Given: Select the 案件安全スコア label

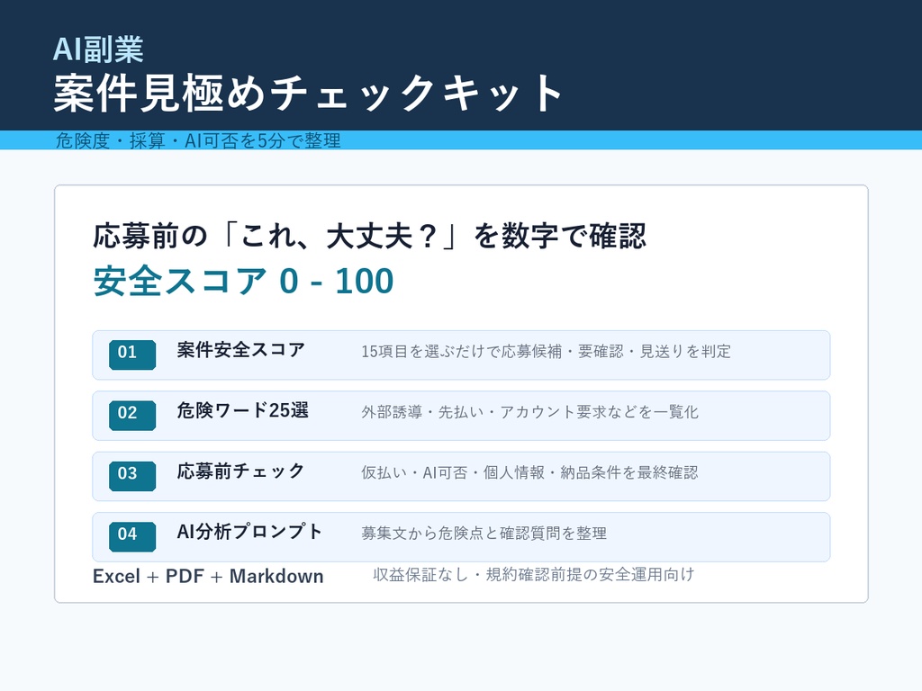Looking at the screenshot, I should (x=241, y=350).
